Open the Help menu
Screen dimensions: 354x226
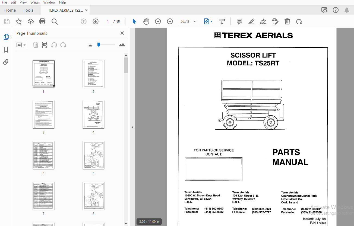pos(62,2)
